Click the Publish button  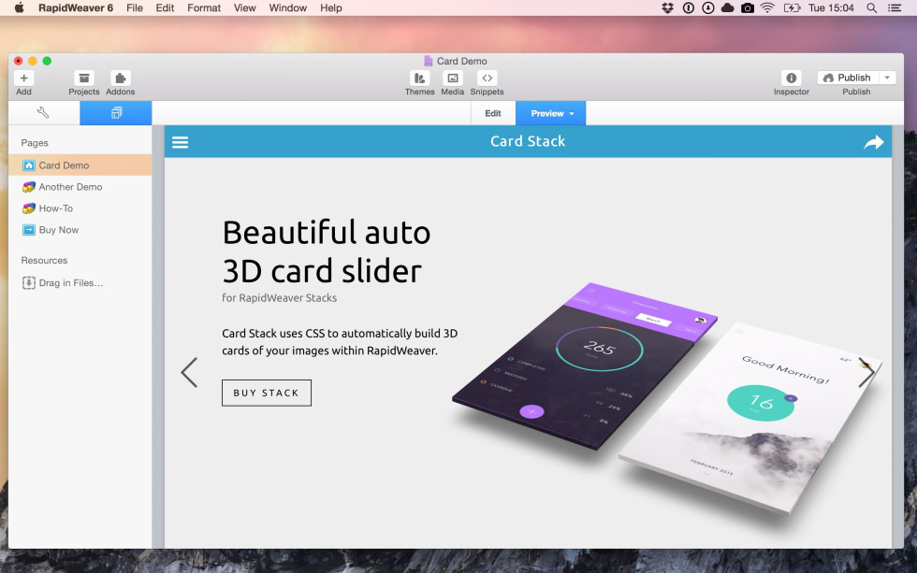point(847,78)
